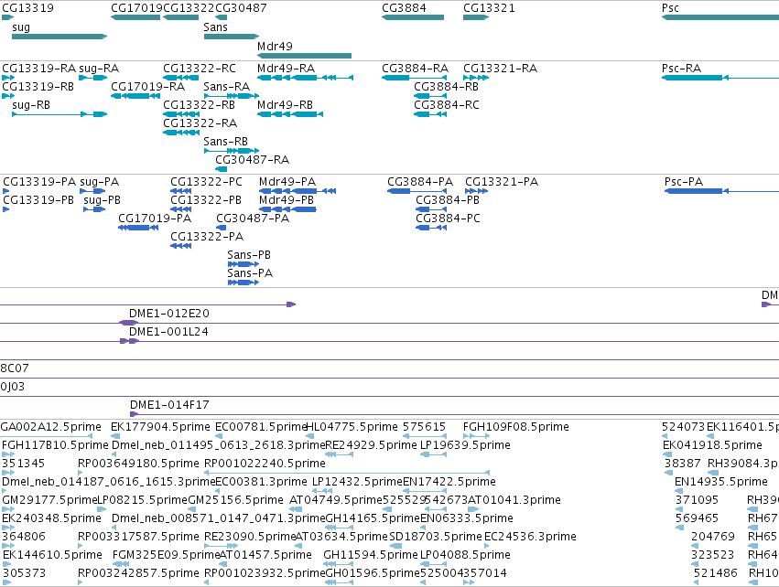This screenshot has height=587, width=779.
Task: Click EST label 569465
Action: [697, 518]
